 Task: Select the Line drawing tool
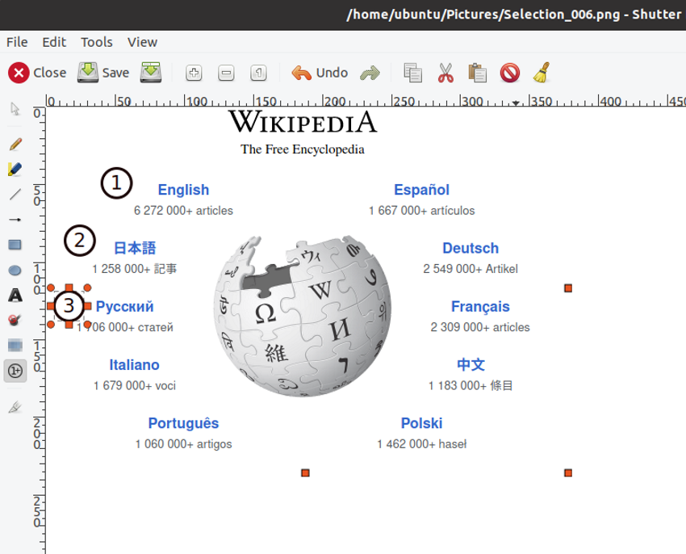(x=15, y=194)
